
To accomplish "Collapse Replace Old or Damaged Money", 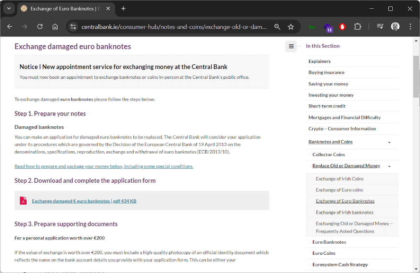I will tap(389, 166).
